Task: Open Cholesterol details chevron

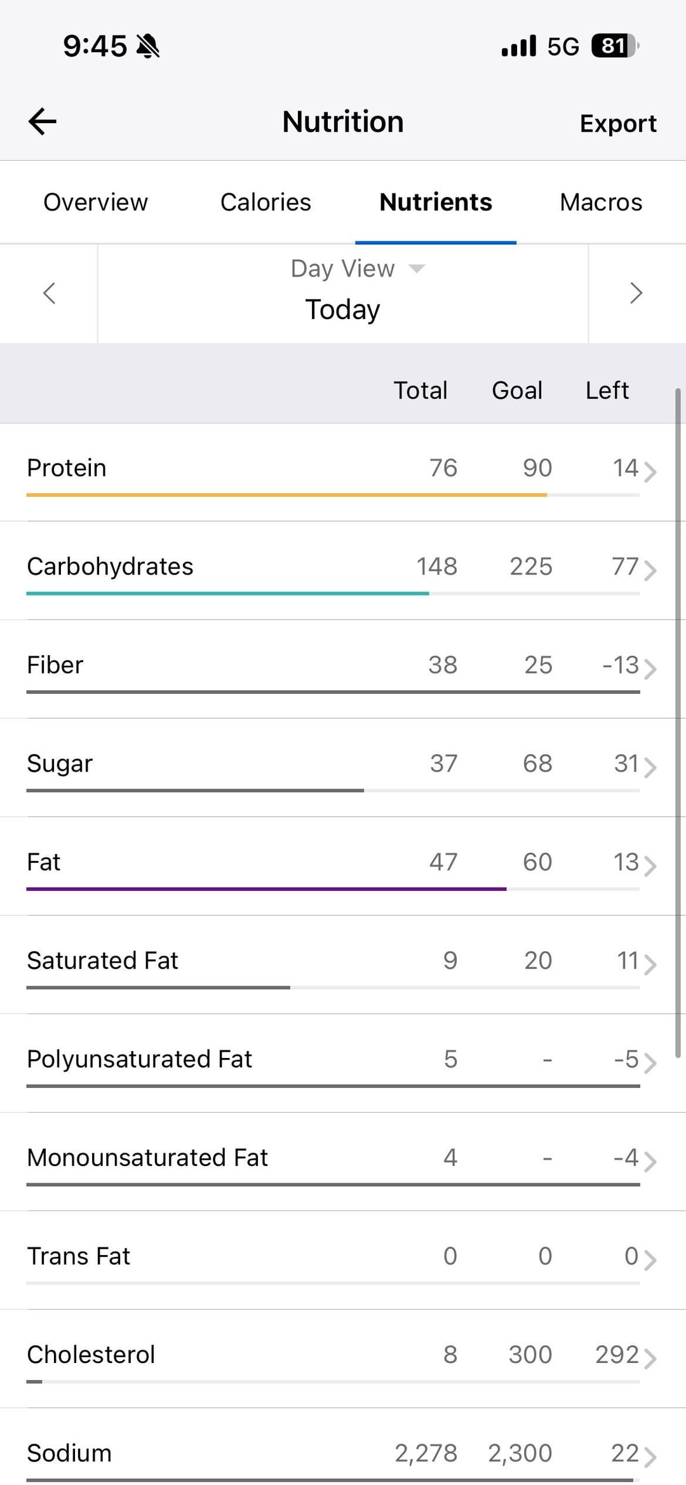Action: pyautogui.click(x=650, y=1358)
